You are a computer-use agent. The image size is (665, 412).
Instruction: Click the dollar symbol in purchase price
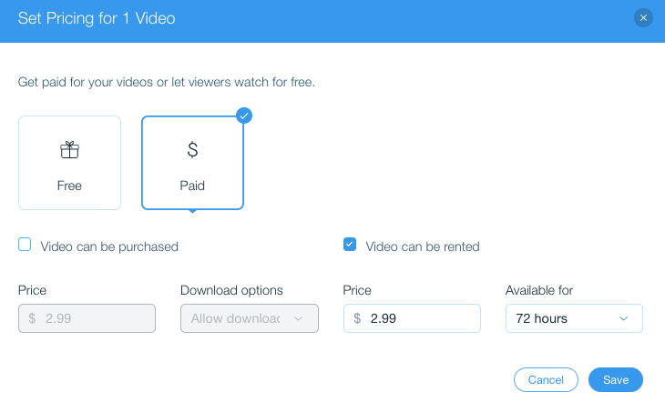(x=32, y=318)
